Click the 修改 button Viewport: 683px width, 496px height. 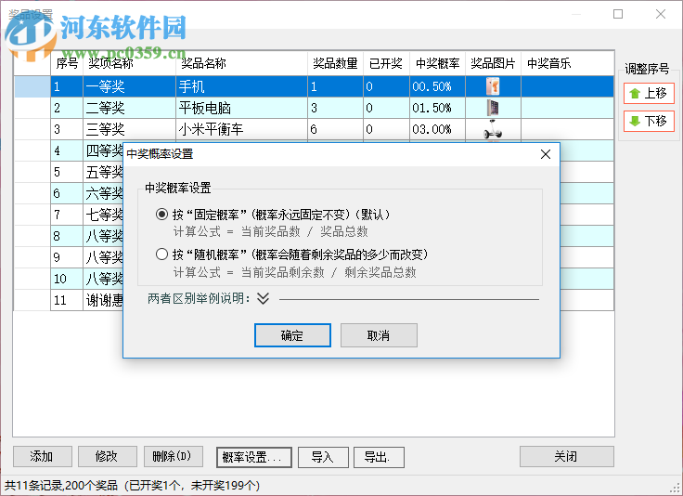pos(107,456)
